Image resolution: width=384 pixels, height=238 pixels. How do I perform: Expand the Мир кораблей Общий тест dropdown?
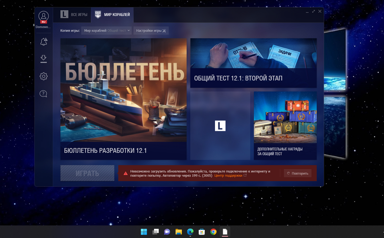[107, 31]
